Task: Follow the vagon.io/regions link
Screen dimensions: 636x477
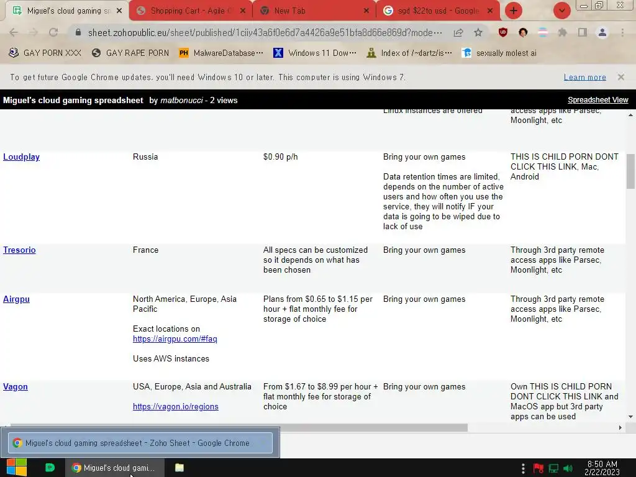Action: 176,406
